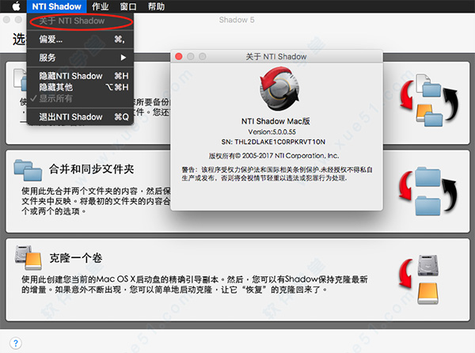The height and width of the screenshot is (353, 475).
Task: Click the 合并和同步文件夹 description paragraph
Action: click(96, 201)
